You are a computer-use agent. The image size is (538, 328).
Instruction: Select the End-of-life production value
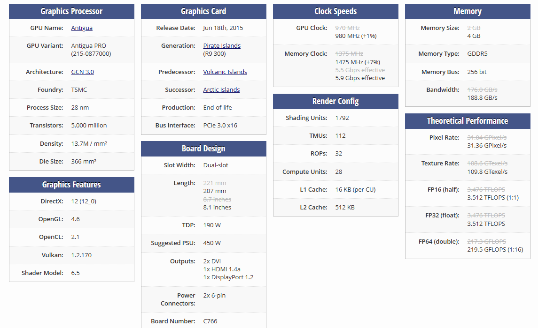pos(218,107)
